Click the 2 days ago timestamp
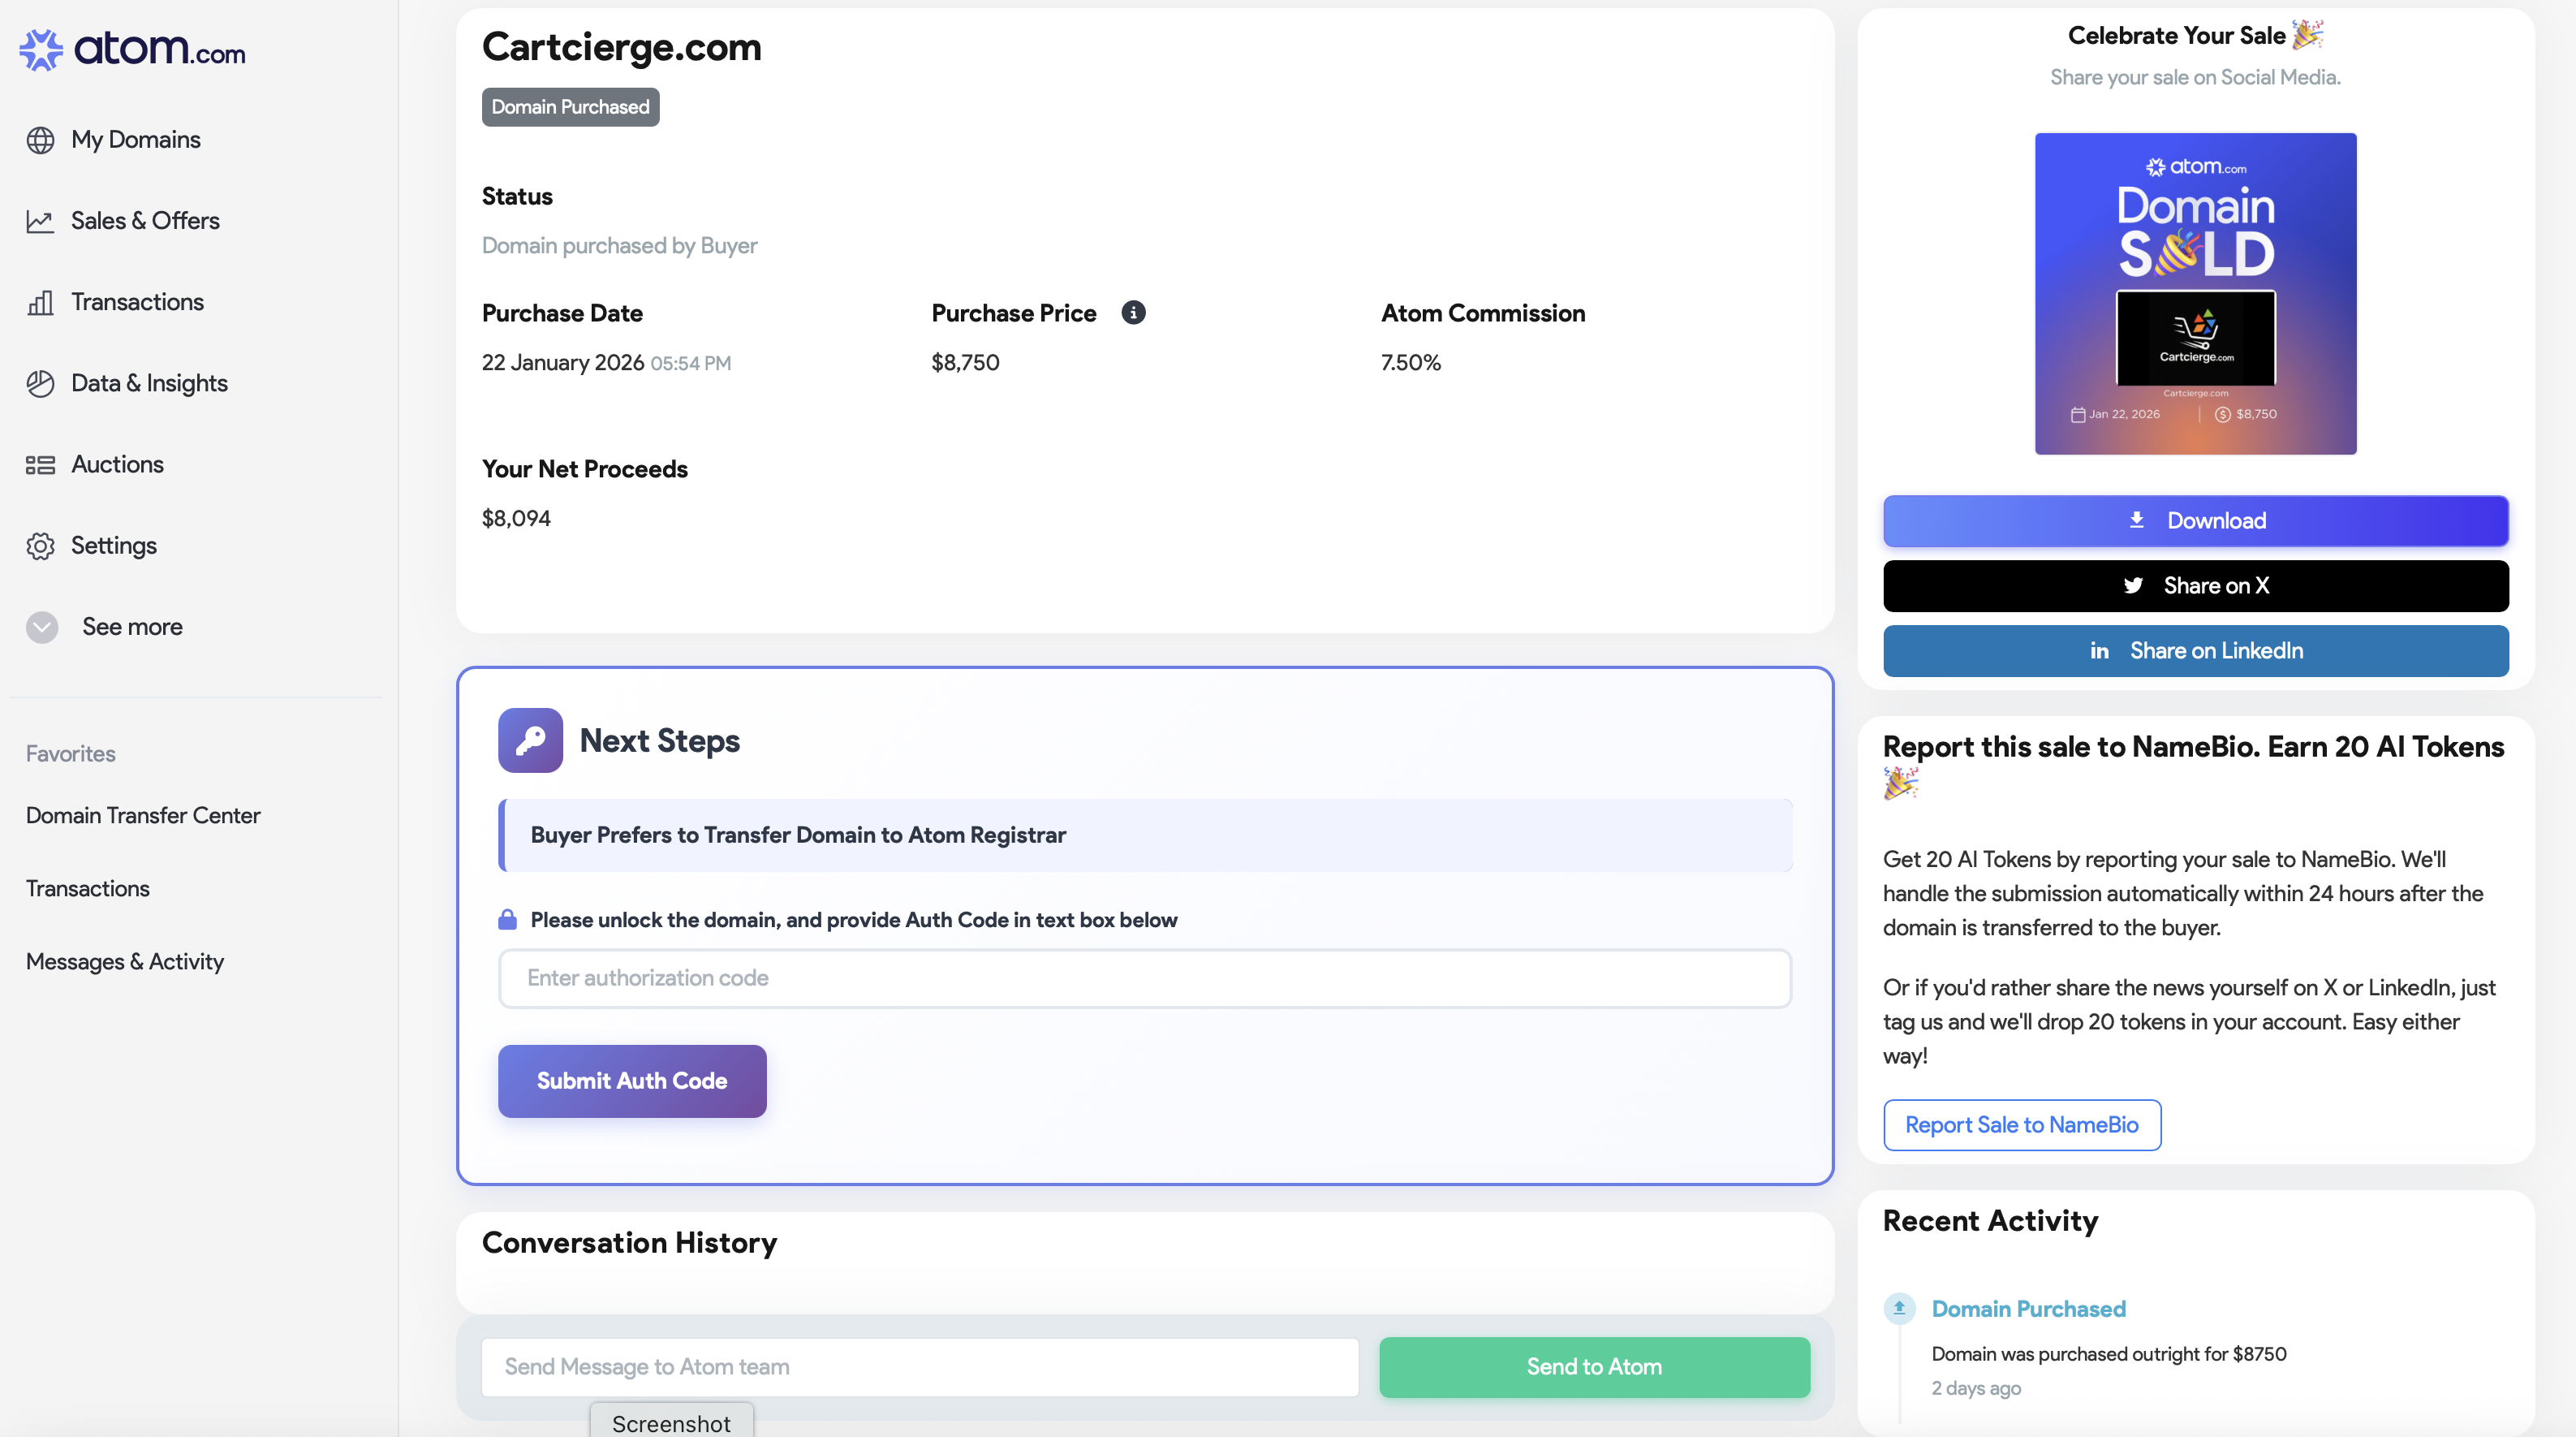The width and height of the screenshot is (2576, 1437). tap(1976, 1388)
